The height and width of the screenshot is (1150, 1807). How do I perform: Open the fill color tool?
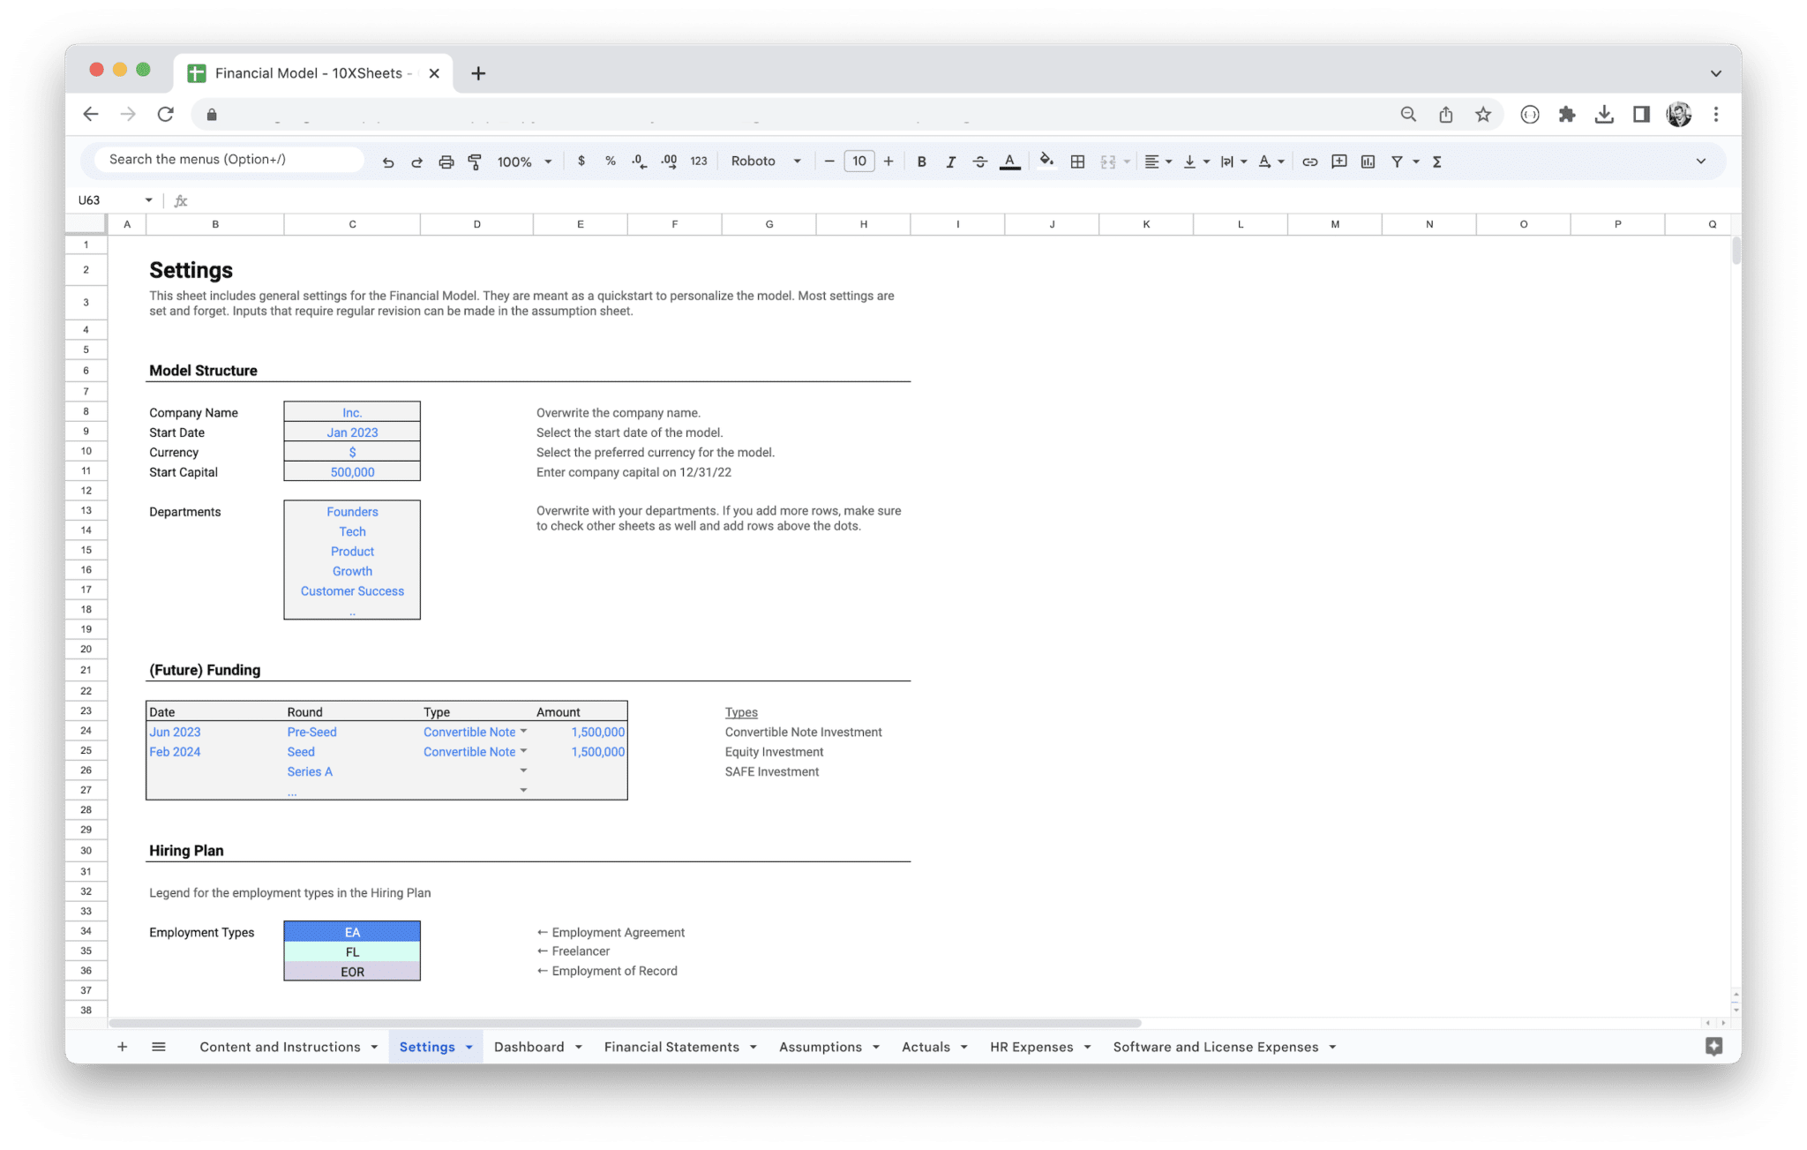tap(1046, 161)
